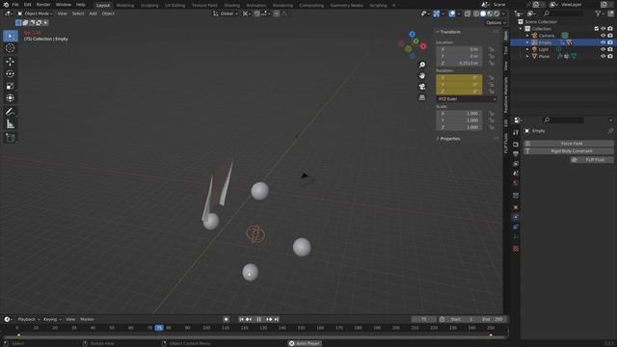Select the Select Box tool

(11, 36)
